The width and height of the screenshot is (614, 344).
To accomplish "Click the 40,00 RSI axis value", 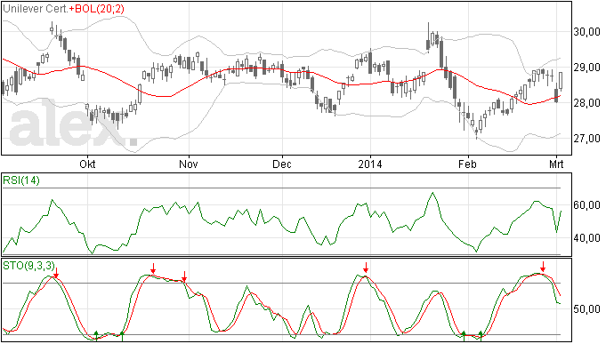I will (586, 238).
